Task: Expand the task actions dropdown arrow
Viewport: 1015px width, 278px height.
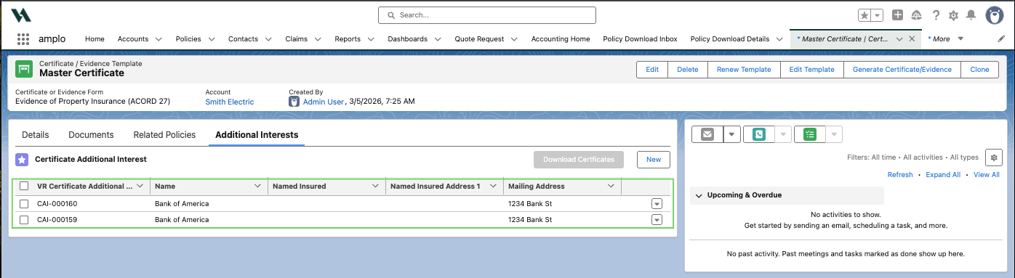Action: [x=834, y=134]
